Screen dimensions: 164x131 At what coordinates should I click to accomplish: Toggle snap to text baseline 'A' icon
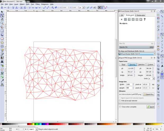[162, 66]
